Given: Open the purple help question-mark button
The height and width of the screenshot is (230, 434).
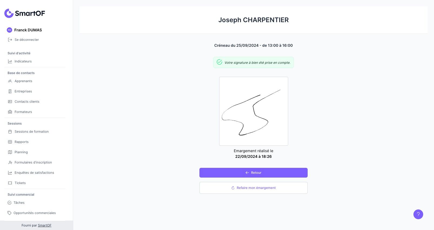Looking at the screenshot, I should pyautogui.click(x=418, y=214).
